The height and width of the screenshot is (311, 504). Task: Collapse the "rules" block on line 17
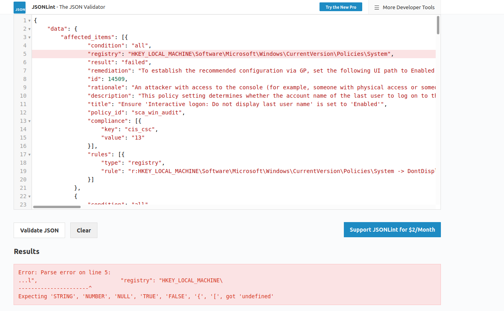(x=29, y=154)
